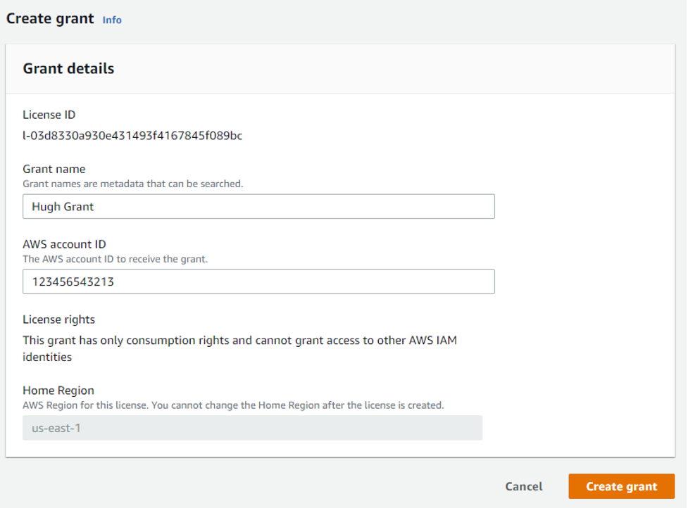
Task: Click the Create grant page title
Action: [50, 19]
